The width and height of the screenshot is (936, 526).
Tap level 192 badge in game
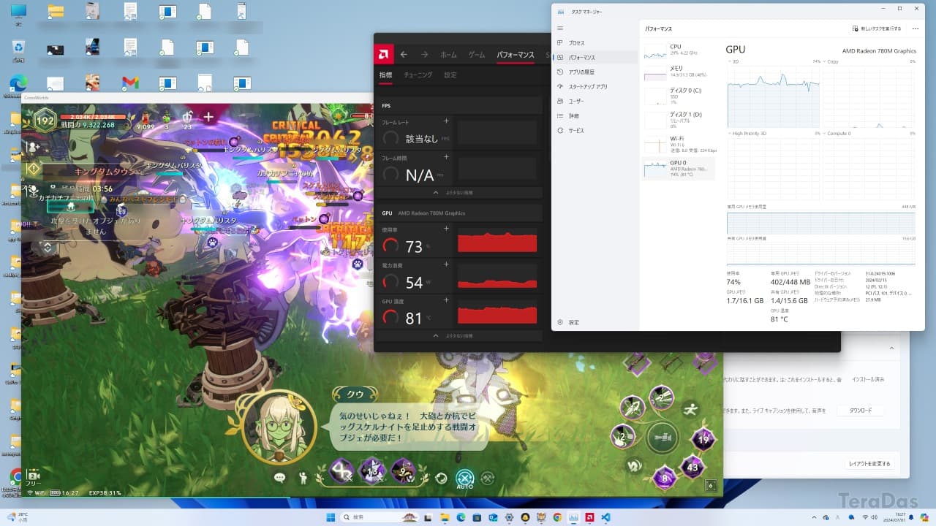45,121
